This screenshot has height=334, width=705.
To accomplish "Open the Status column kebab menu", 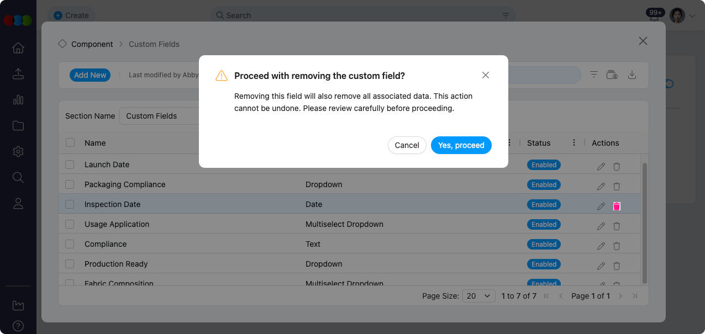I will point(574,142).
